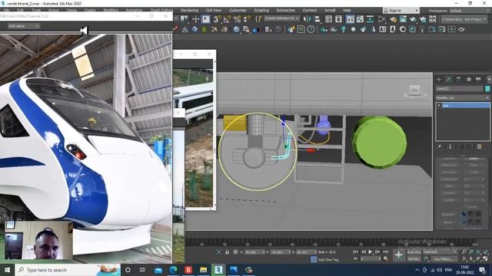This screenshot has height=276, width=492.
Task: Open the Sign In dropdown
Action: point(401,10)
